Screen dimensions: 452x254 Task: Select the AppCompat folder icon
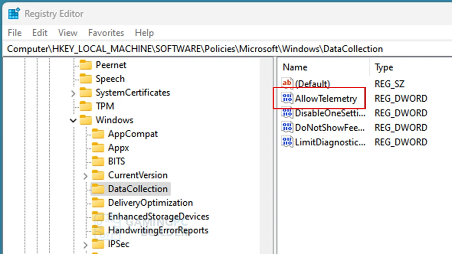click(x=98, y=134)
